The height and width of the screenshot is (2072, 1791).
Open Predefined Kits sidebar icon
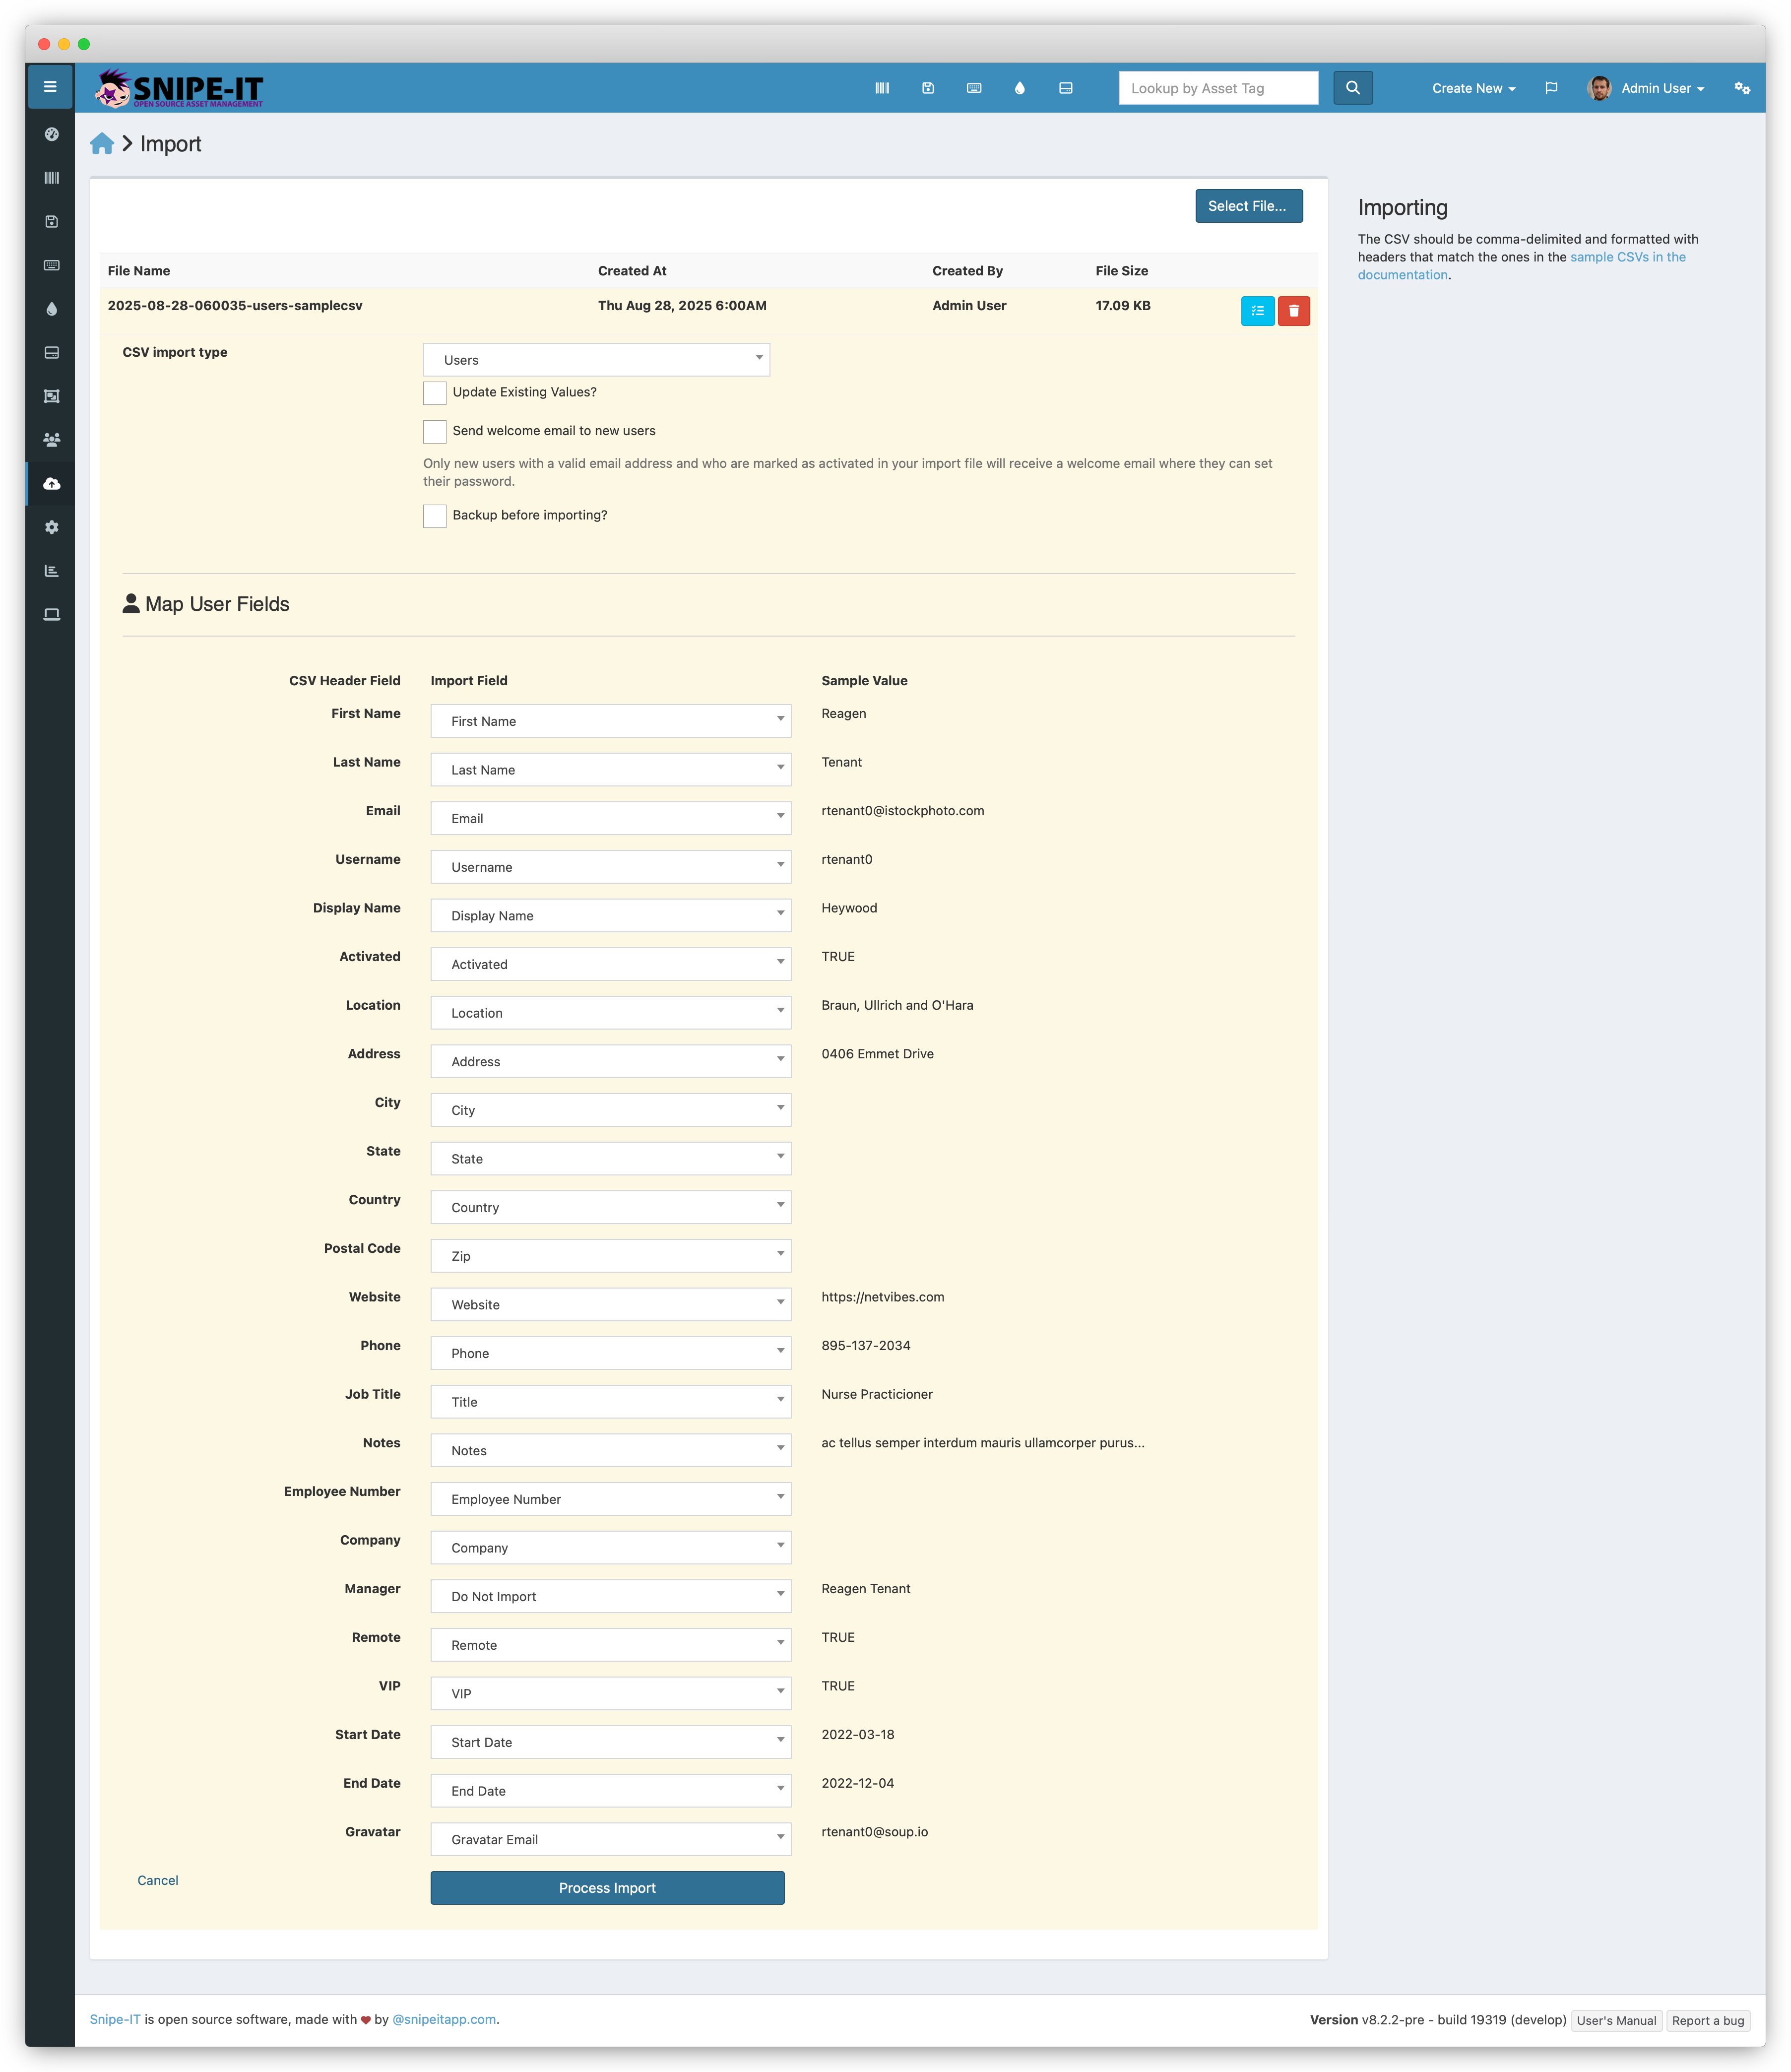52,396
